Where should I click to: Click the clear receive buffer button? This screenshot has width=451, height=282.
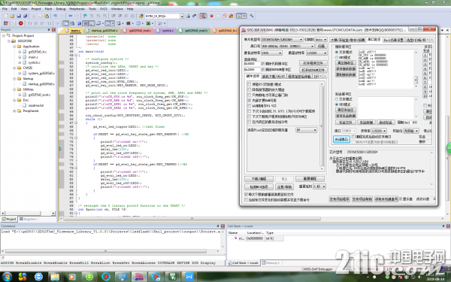click(346, 63)
